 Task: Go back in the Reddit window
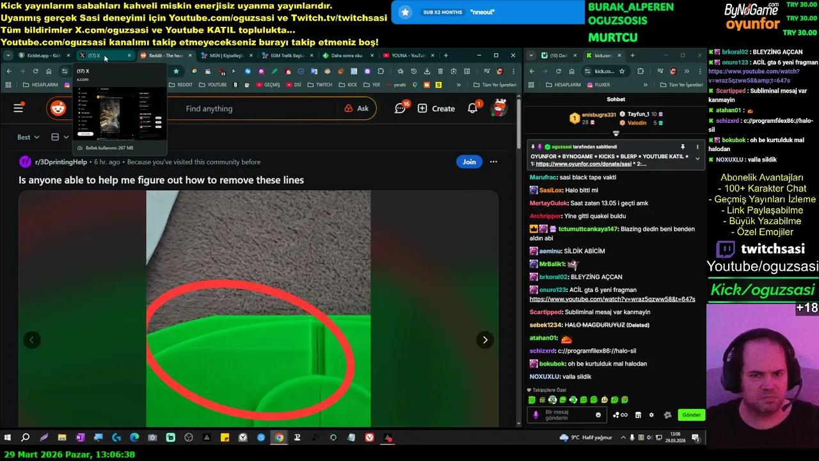click(9, 71)
